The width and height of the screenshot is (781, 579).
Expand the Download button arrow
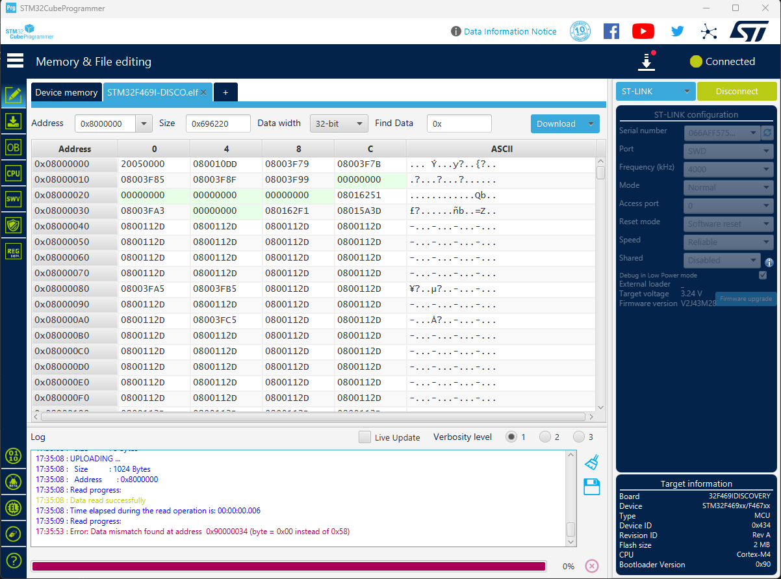(591, 123)
